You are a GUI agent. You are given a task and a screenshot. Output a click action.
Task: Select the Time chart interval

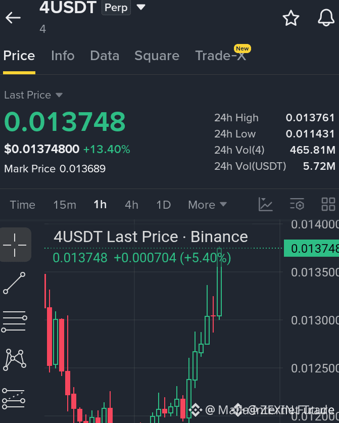[x=23, y=205]
